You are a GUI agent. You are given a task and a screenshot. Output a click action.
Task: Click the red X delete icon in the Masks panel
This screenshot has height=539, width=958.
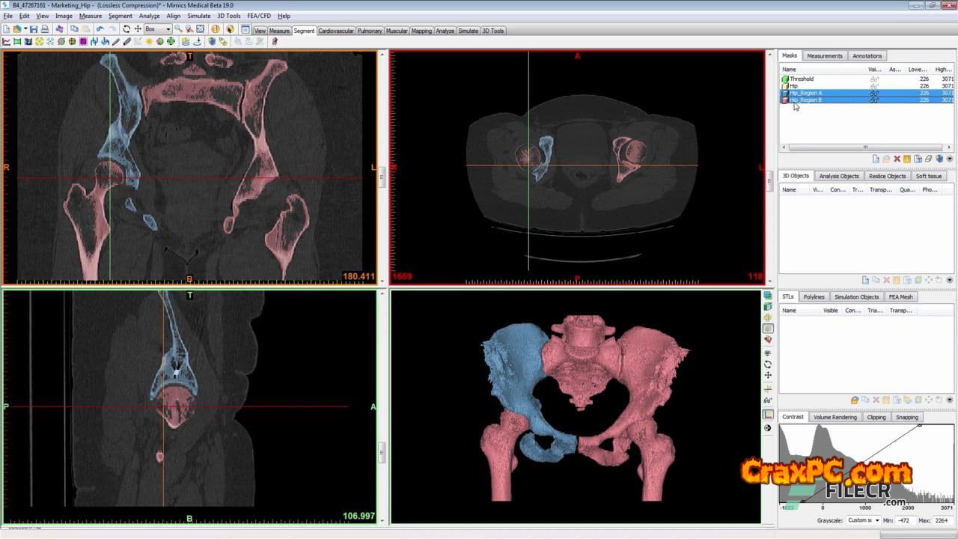pyautogui.click(x=897, y=159)
